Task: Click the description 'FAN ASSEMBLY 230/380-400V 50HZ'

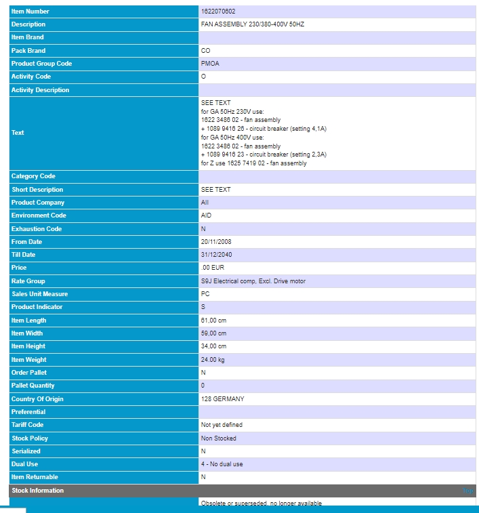Action: click(253, 24)
